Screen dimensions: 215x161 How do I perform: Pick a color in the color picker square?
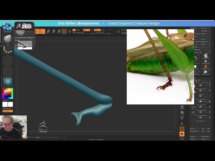pyautogui.click(x=8, y=94)
